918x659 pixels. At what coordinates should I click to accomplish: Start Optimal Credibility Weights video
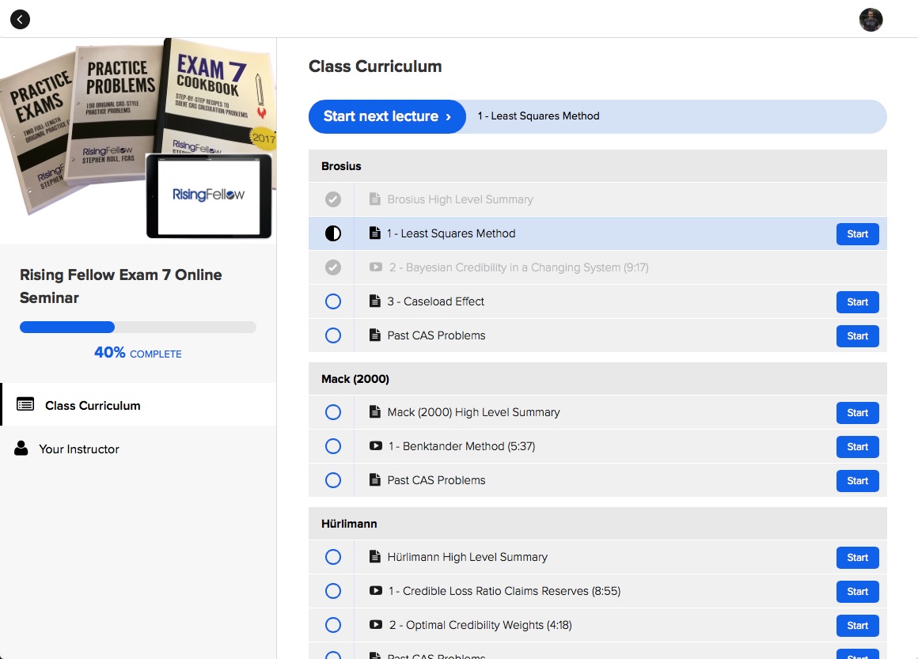pyautogui.click(x=857, y=625)
